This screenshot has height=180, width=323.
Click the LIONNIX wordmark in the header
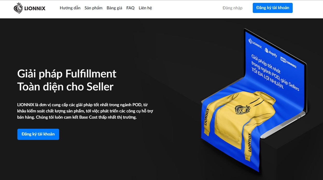coord(35,8)
